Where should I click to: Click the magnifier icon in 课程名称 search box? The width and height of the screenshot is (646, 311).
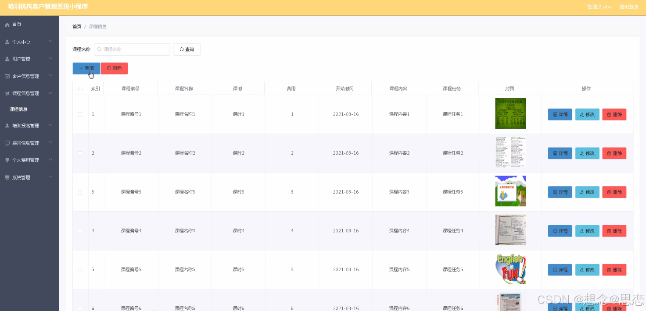[x=100, y=49]
